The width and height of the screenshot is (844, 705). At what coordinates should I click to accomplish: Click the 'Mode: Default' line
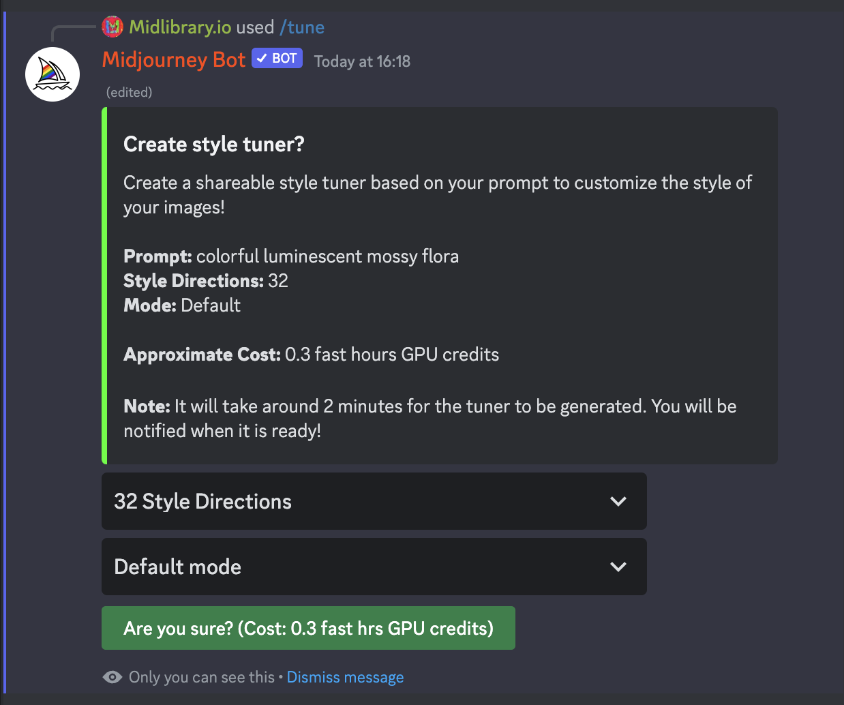(182, 305)
